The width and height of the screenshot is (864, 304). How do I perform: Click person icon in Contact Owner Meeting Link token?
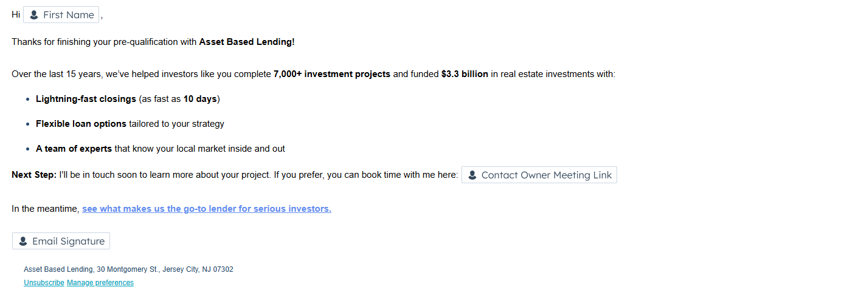(x=472, y=175)
